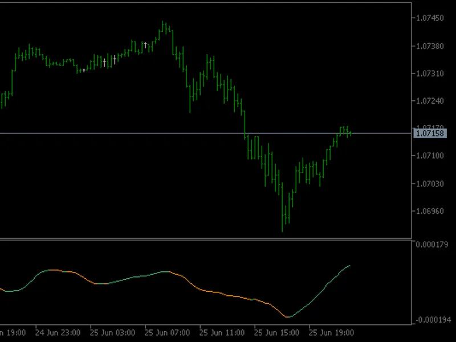This screenshot has width=456, height=342.
Task: Click the 24 Jun 23:00 time label
Action: click(58, 333)
